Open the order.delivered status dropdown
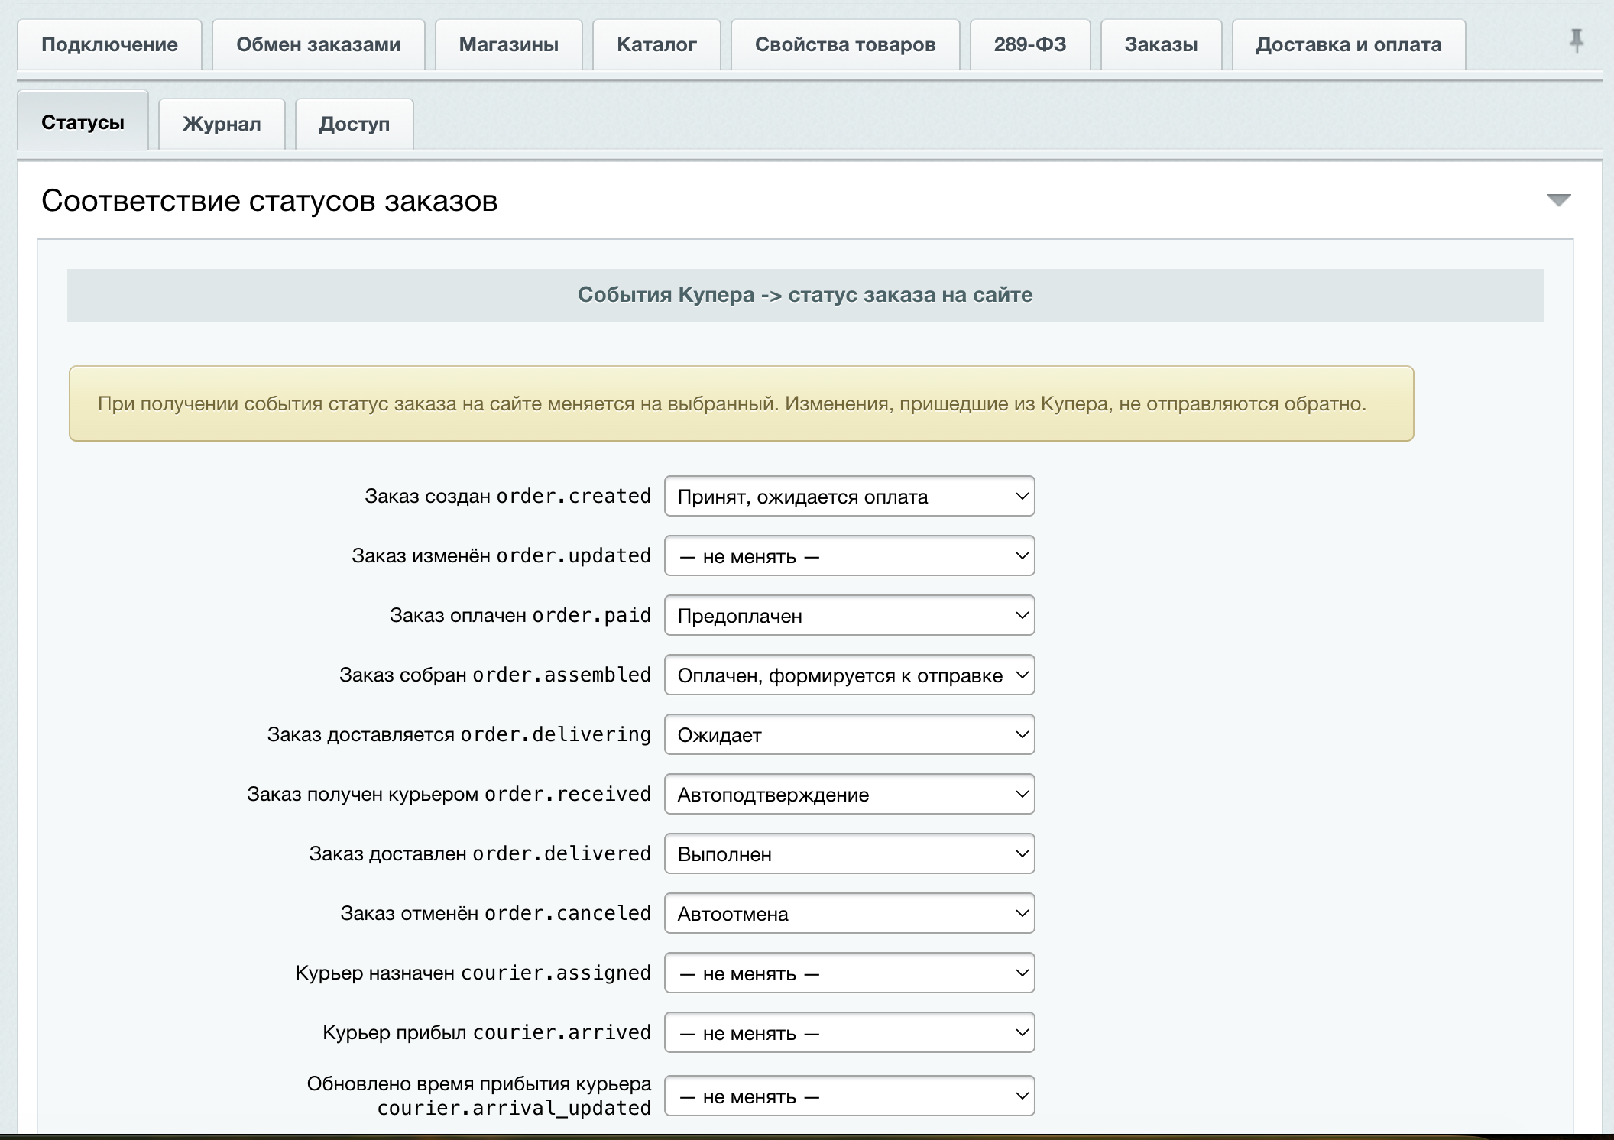 pos(850,854)
